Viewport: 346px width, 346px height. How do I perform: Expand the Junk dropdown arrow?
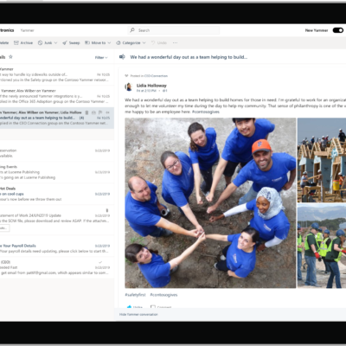(55, 43)
